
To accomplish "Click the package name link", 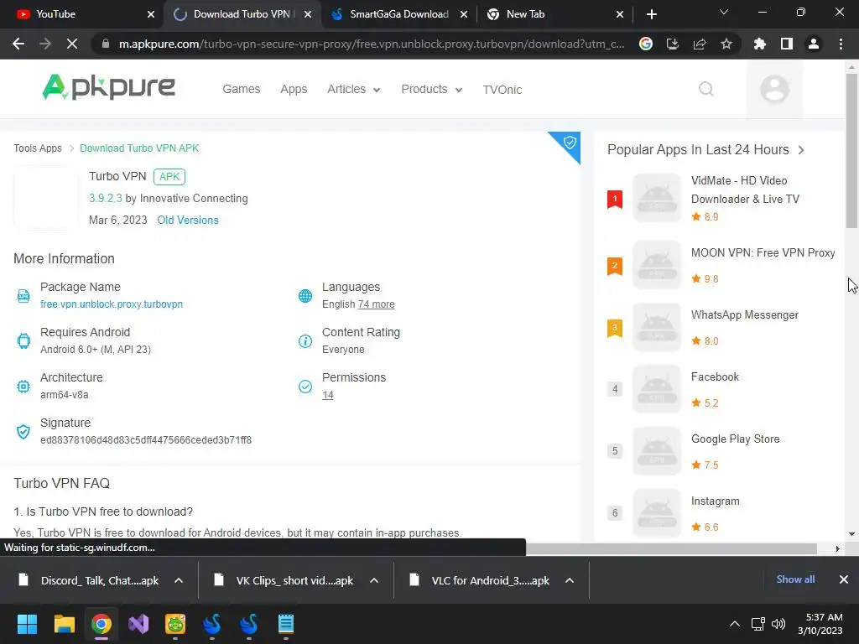I will tap(112, 304).
